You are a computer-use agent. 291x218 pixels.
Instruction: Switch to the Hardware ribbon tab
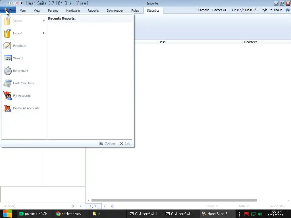pos(73,11)
